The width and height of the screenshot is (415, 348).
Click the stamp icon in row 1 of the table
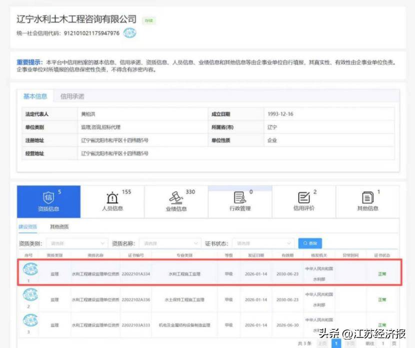[30, 269]
